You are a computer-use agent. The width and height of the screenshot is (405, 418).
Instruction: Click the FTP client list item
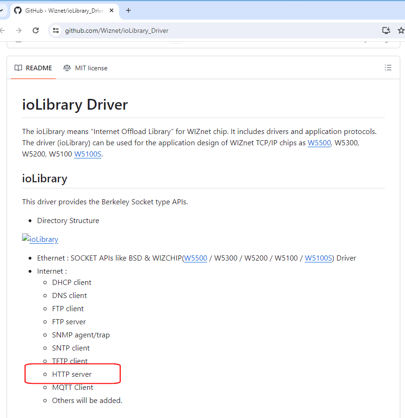point(67,308)
